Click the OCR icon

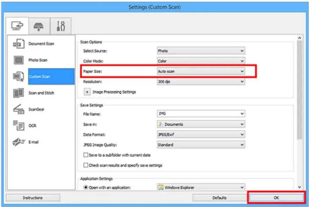(x=19, y=126)
